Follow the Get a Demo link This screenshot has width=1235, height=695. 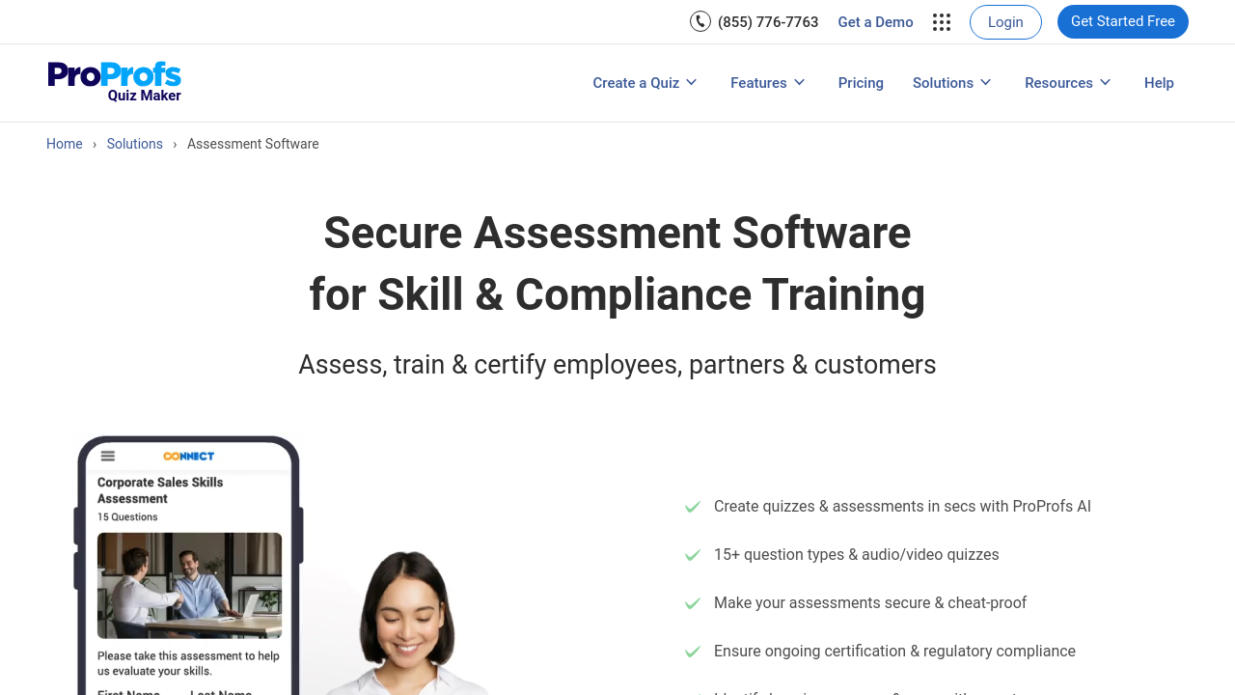pos(875,22)
